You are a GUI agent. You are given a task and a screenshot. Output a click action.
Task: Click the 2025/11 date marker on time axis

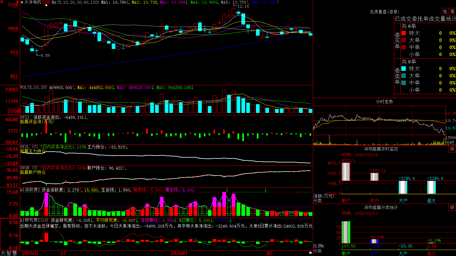[x=30, y=253]
